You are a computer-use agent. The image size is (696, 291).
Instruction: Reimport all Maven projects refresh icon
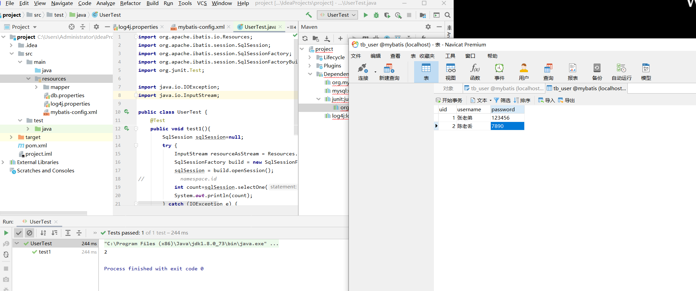coord(305,38)
